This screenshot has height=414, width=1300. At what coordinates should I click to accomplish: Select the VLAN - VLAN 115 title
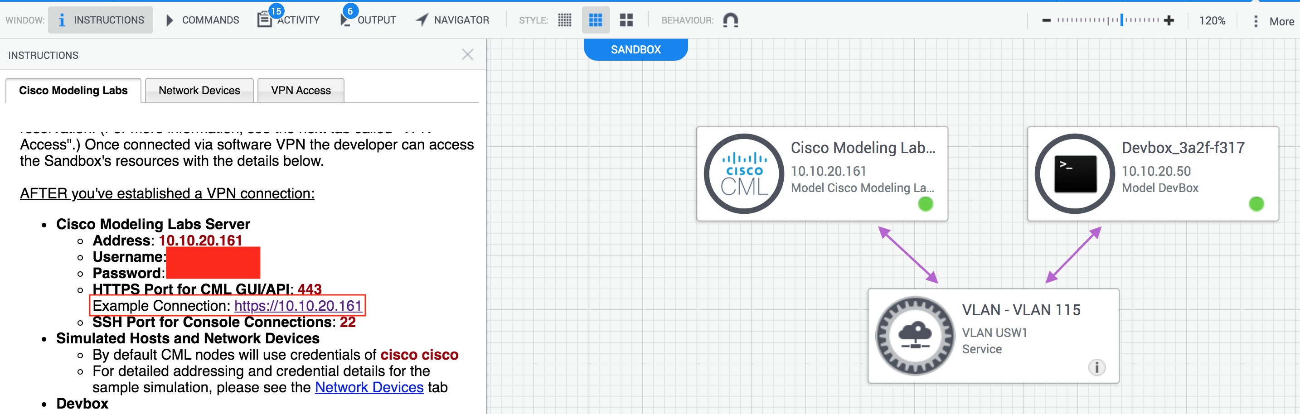click(1020, 310)
